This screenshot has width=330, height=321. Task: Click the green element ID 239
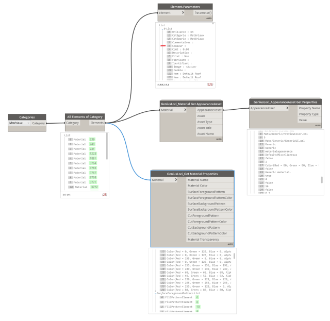92,139
